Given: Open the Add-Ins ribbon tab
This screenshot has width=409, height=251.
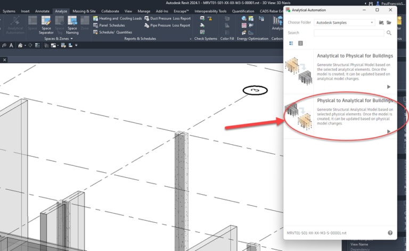Looking at the screenshot, I should pos(162,11).
